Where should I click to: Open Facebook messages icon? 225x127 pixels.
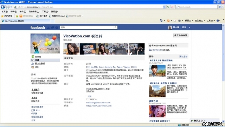click(52, 28)
